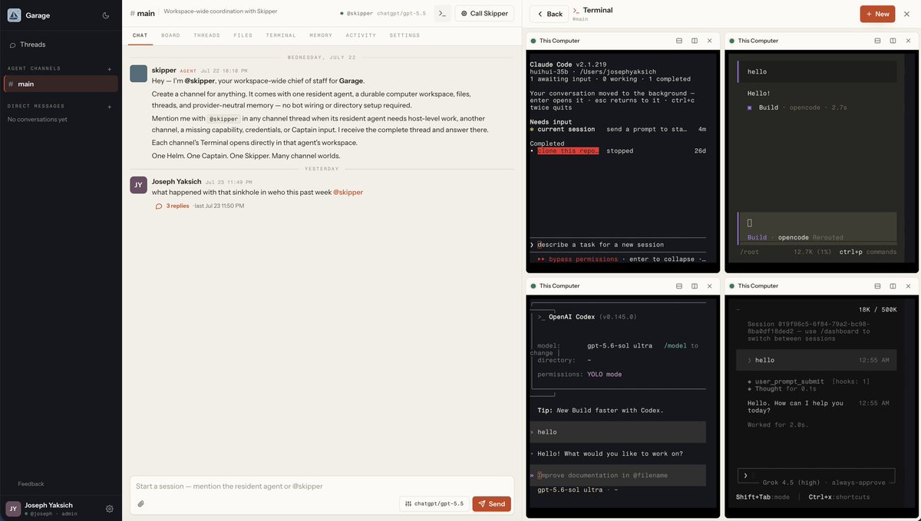
Task: Close the Grok terminal pane
Action: pyautogui.click(x=908, y=285)
